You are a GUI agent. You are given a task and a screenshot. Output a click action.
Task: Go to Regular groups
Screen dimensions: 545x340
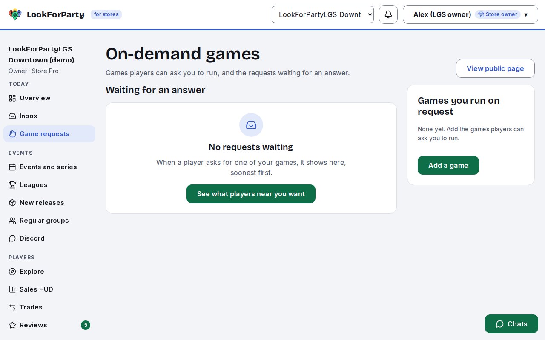pyautogui.click(x=49, y=221)
